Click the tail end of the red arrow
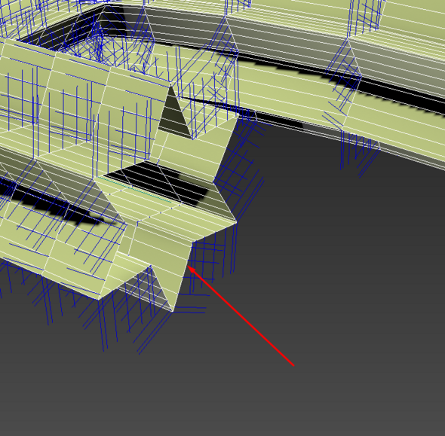Screen dimensions: 445x436 [x=293, y=366]
